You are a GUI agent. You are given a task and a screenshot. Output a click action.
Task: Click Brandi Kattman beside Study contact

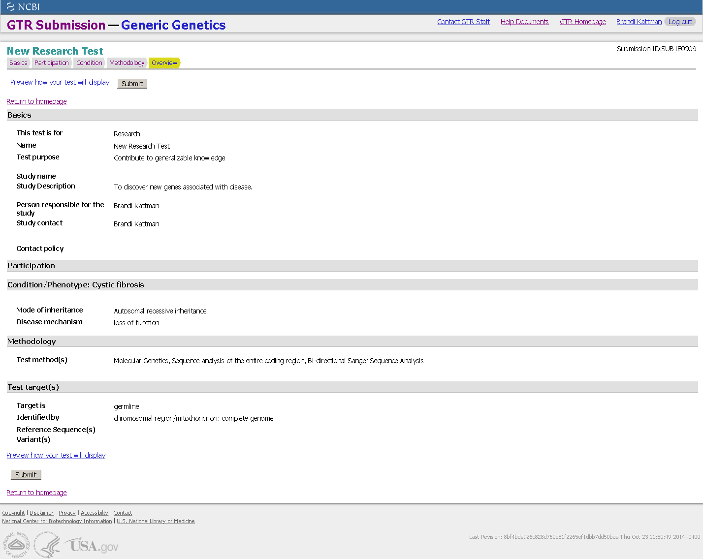136,224
